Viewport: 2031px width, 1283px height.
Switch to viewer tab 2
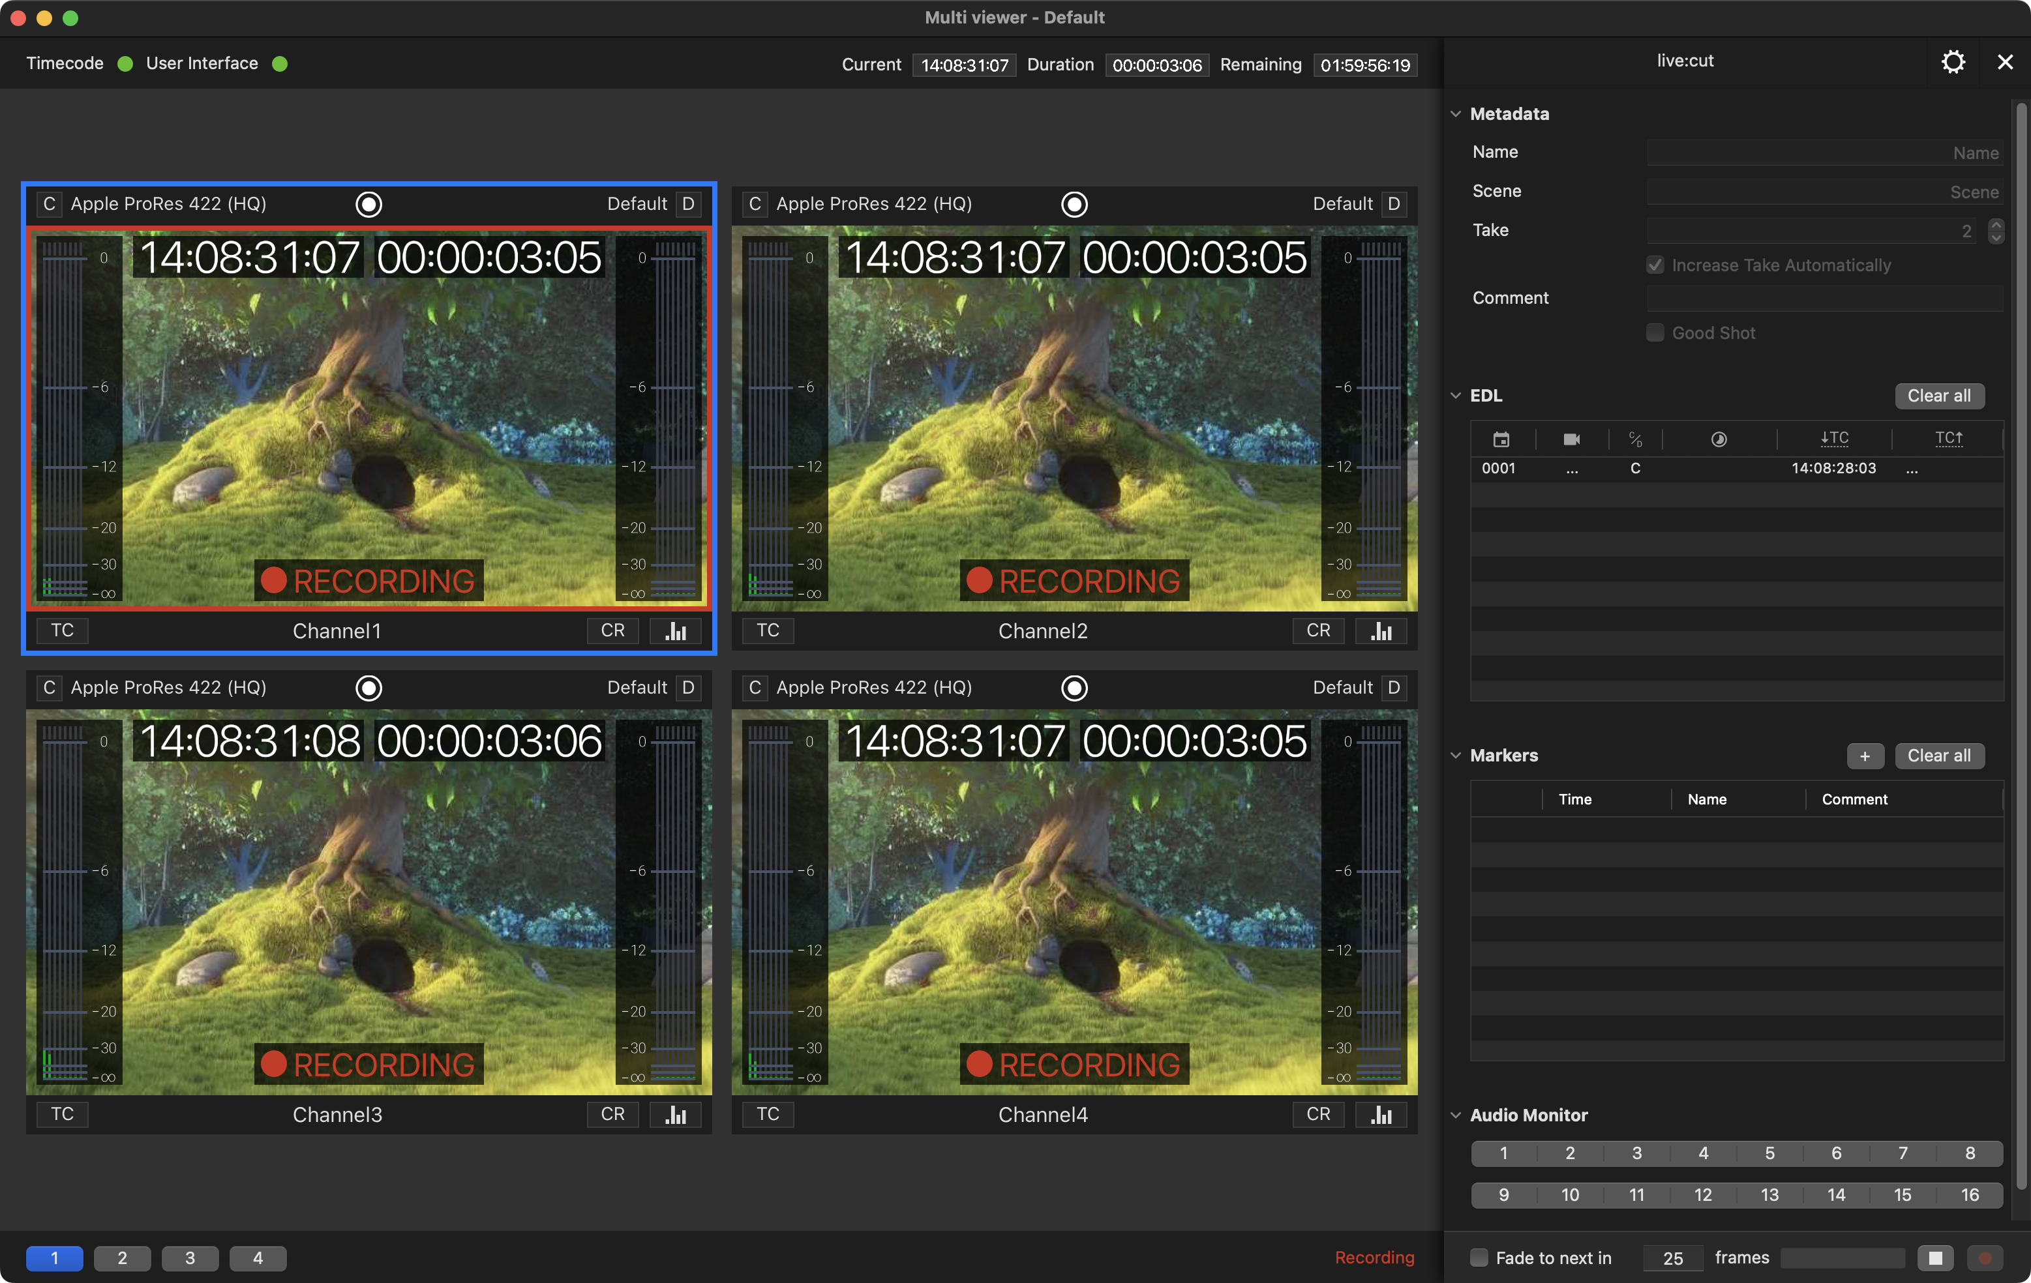(x=123, y=1258)
